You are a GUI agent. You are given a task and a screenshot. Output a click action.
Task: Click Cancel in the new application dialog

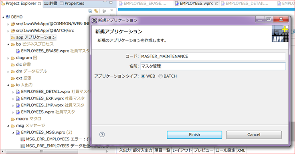(x=254, y=135)
